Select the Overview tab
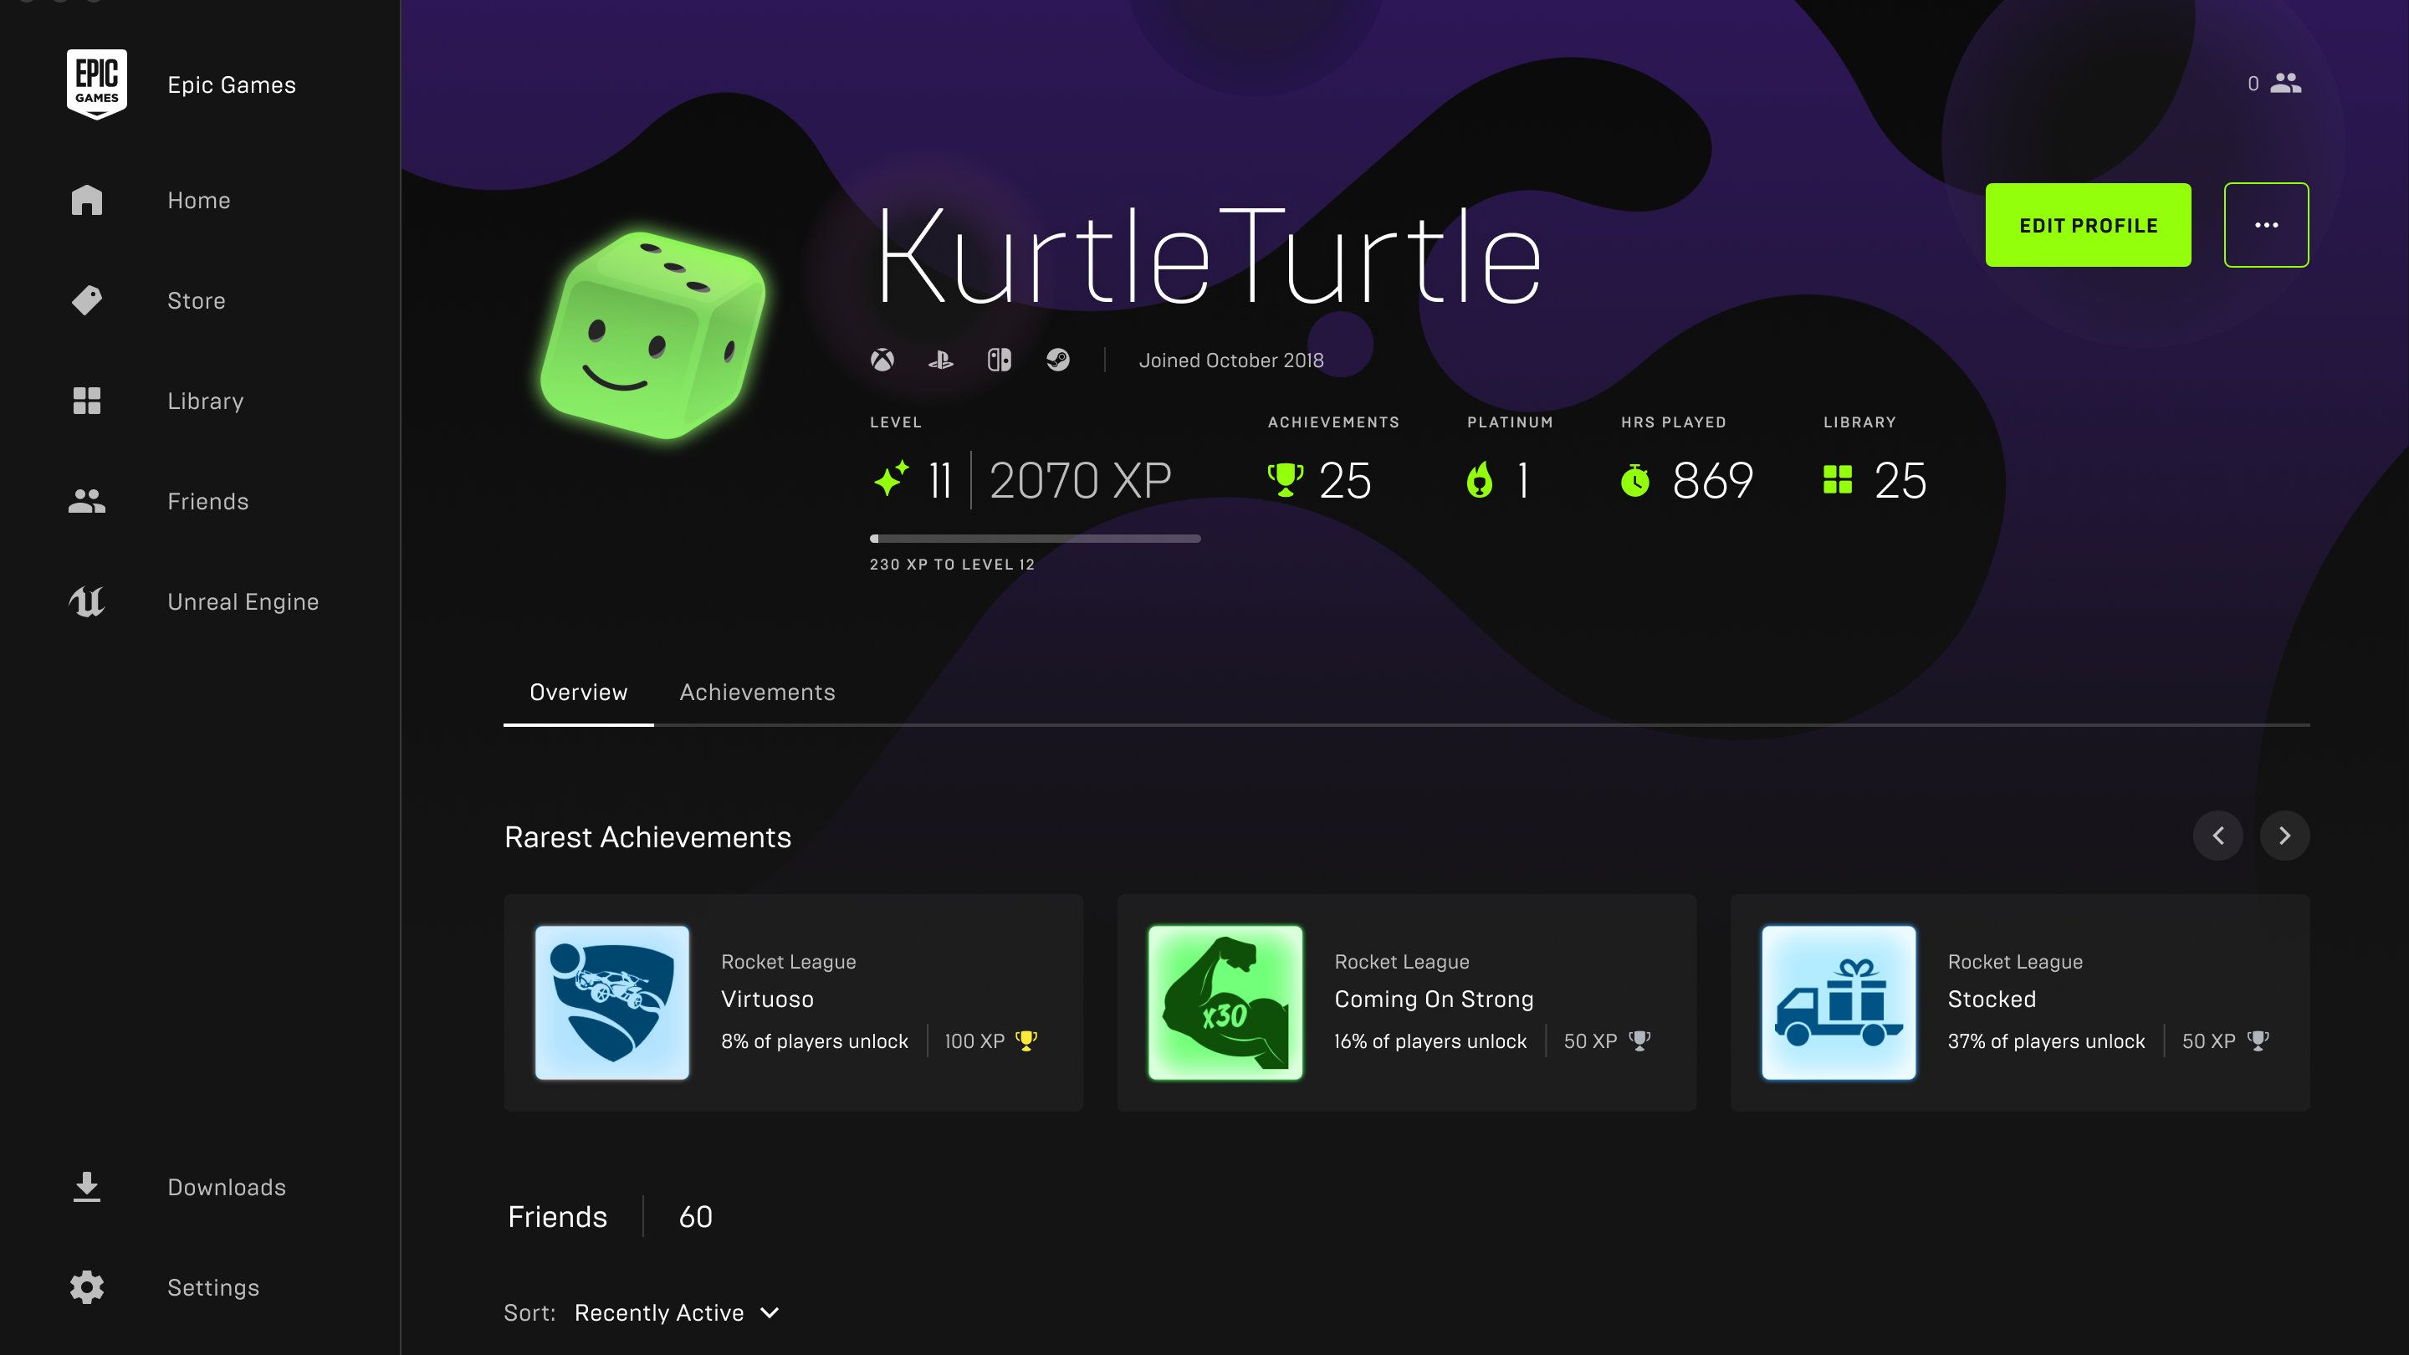 coord(578,692)
